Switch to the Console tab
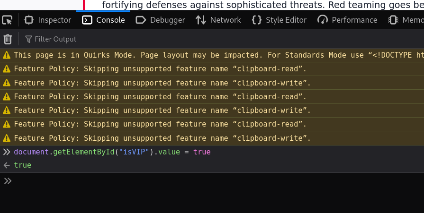This screenshot has width=424, height=213. tap(104, 20)
